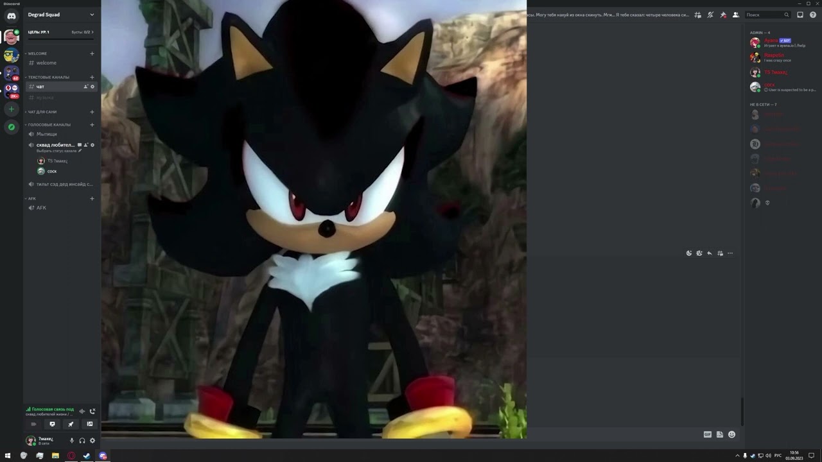
Task: Open Steam from the taskbar
Action: [x=87, y=456]
